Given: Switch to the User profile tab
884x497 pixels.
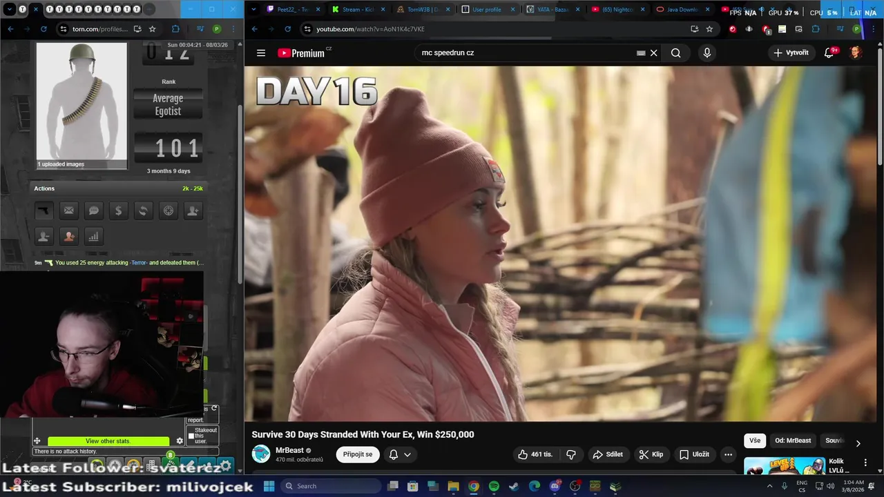Looking at the screenshot, I should pos(487,10).
